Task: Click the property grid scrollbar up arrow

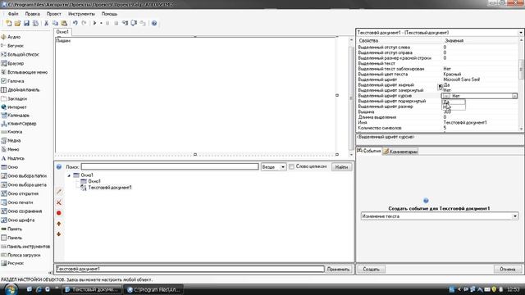Action: coord(521,40)
